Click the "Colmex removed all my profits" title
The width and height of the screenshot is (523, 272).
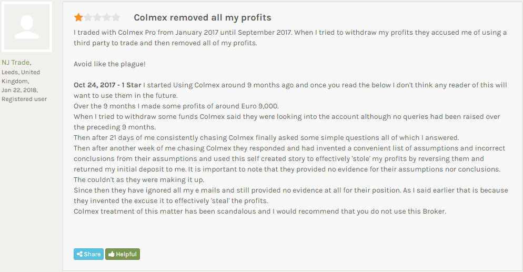tap(203, 18)
